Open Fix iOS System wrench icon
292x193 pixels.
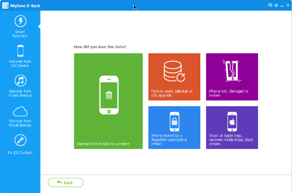(x=20, y=140)
